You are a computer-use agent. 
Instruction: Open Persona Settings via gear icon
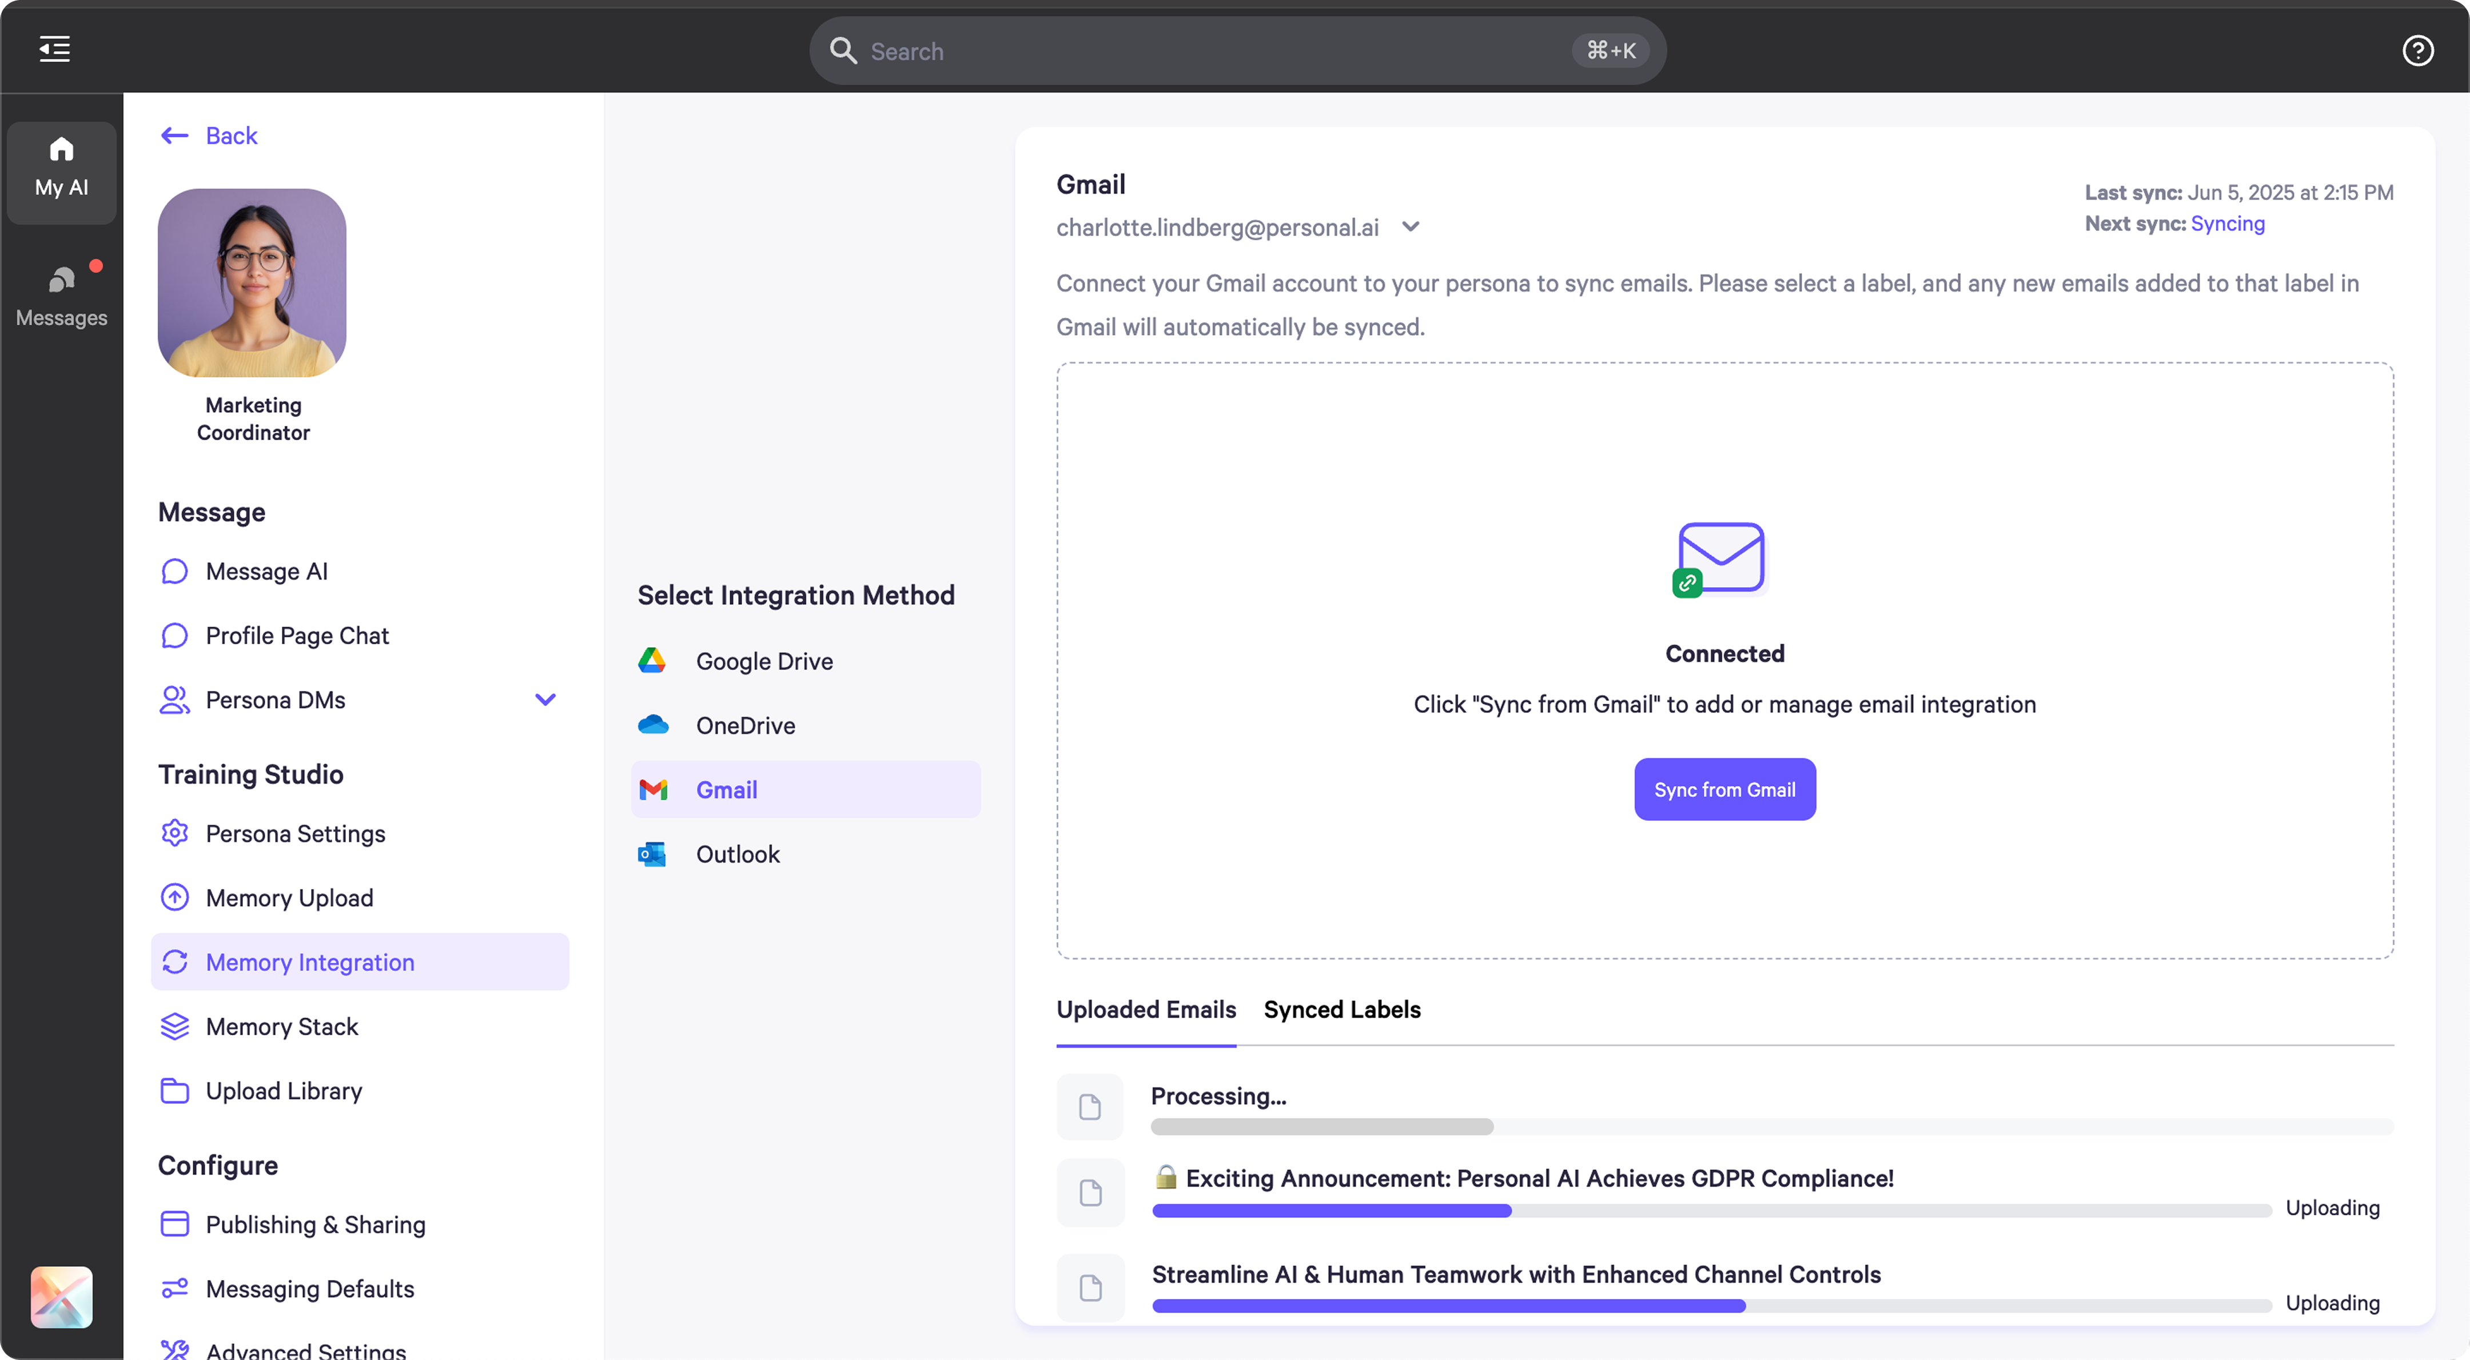[x=174, y=833]
